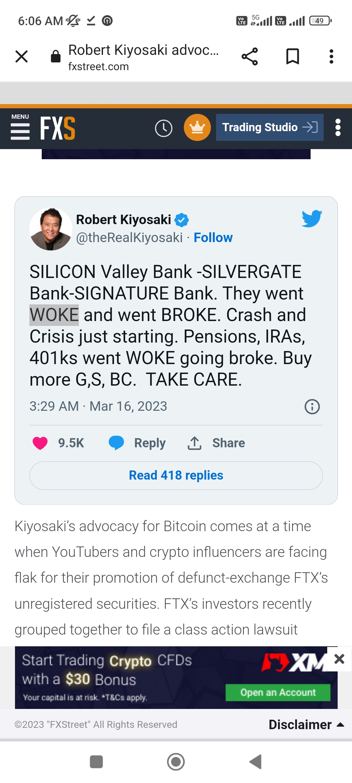Select the clock history icon on FXS navbar
The image size is (352, 783).
164,128
